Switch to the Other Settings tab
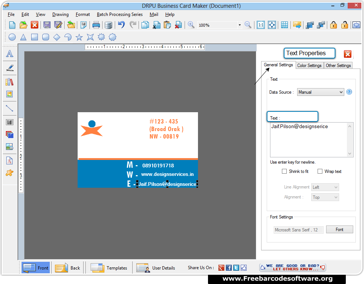Screen dimensions: 364x284 [338, 66]
